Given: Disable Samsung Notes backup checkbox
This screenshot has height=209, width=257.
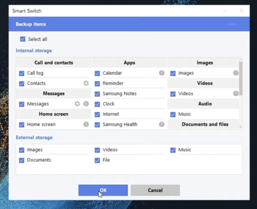Looking at the screenshot, I should tap(97, 93).
